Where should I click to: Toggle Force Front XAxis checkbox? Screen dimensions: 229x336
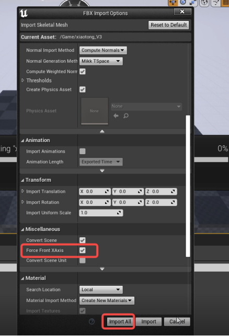tap(83, 250)
